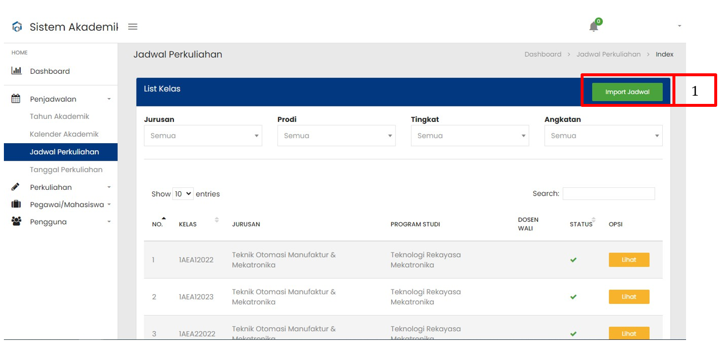Click the 1AEA12022 class cell
Screen dimensions: 723x353
click(196, 260)
